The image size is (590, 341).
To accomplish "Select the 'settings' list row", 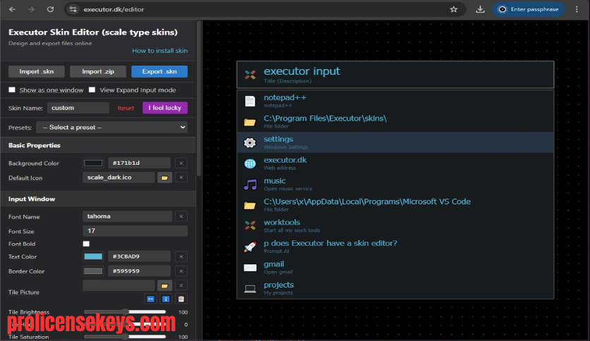I will 395,142.
